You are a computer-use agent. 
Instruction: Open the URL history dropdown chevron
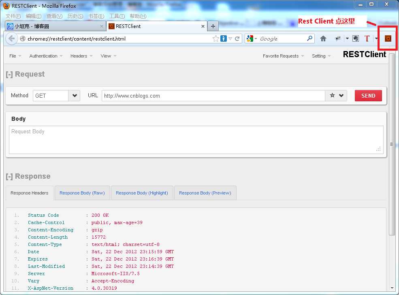341,96
